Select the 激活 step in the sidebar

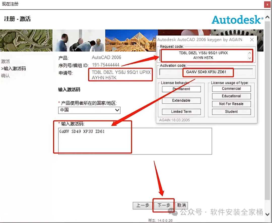pyautogui.click(x=6, y=61)
